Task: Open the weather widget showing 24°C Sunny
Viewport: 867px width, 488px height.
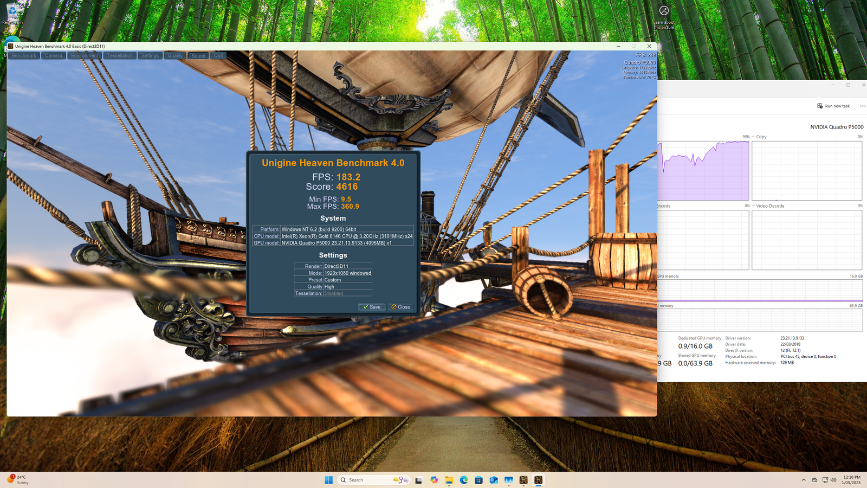Action: [x=17, y=480]
